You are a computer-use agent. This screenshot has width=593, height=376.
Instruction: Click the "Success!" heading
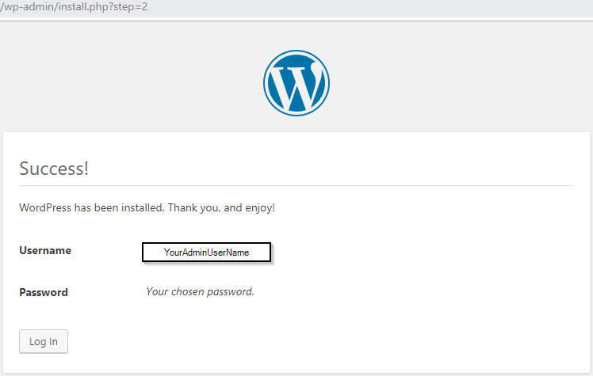click(x=54, y=169)
